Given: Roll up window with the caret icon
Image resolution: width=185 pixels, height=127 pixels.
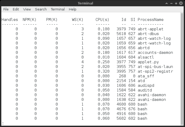Looking at the screenshot, I should tap(166, 3).
